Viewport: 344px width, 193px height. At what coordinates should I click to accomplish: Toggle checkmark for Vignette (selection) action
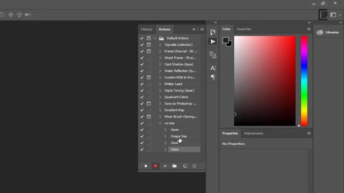pyautogui.click(x=142, y=44)
